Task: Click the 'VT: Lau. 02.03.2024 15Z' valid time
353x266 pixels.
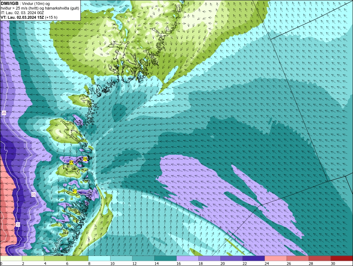Action: [22, 18]
